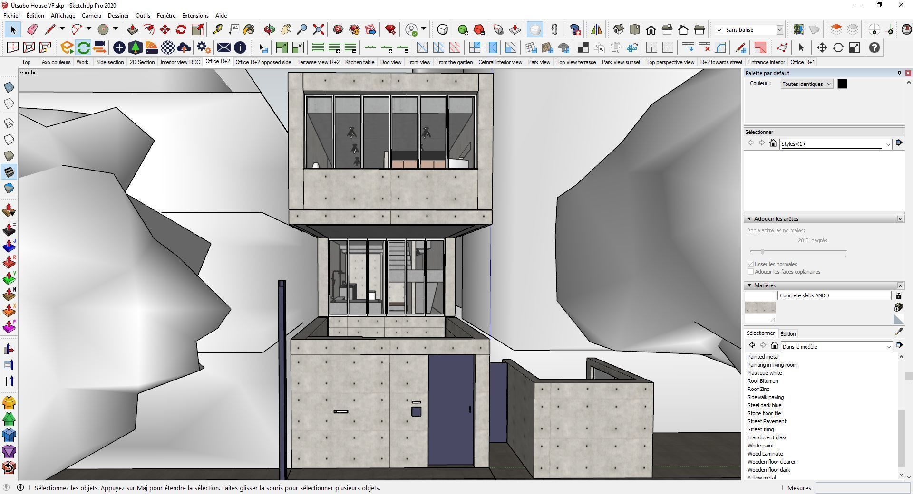The image size is (913, 494).
Task: Open the 'Toutes identiques' color dropdown
Action: pyautogui.click(x=807, y=84)
